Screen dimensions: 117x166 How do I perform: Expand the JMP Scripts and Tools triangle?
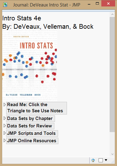pos(5,133)
